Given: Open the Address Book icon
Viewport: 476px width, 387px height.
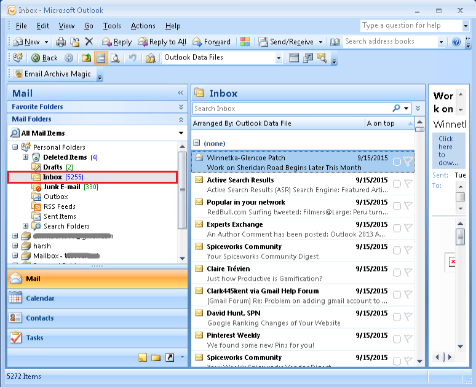Looking at the screenshot, I should click(x=335, y=42).
